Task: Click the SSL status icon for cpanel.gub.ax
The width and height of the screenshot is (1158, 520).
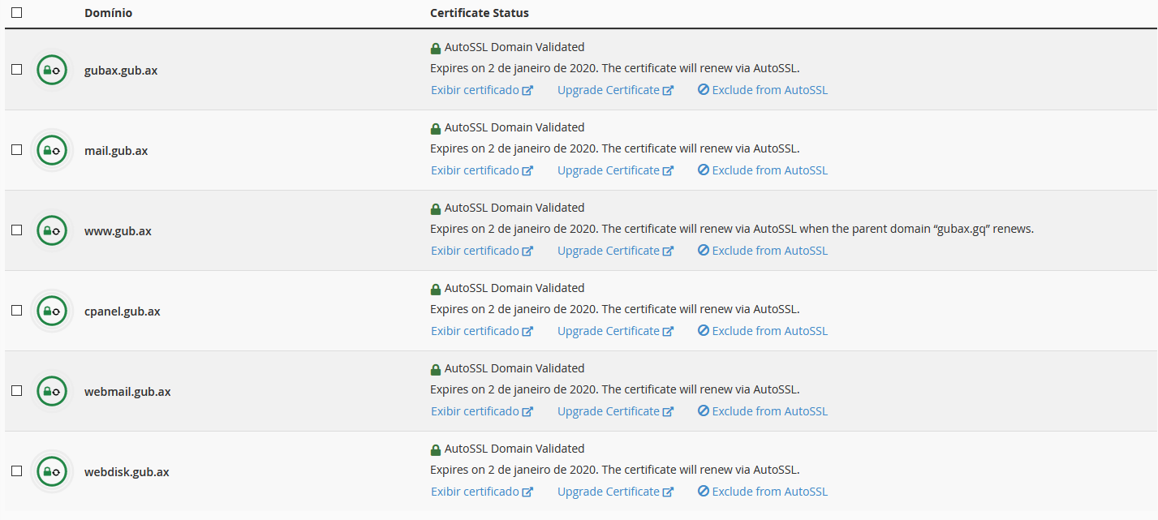Action: tap(52, 311)
